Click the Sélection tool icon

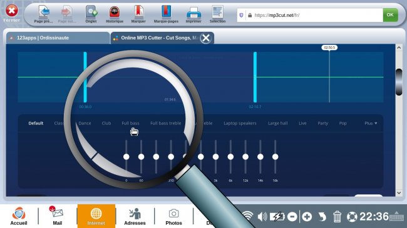click(x=217, y=12)
